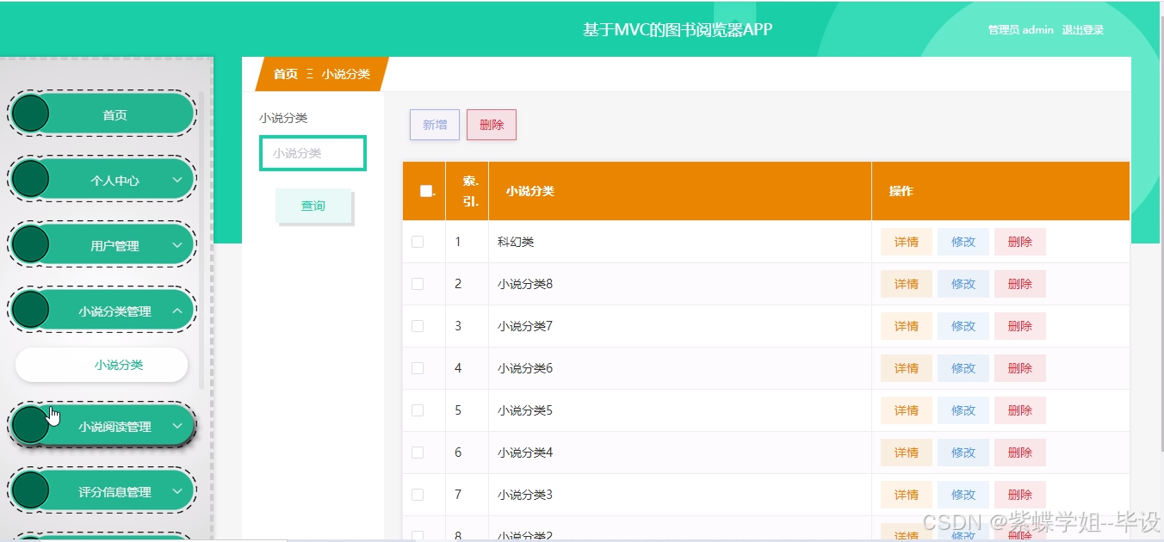Image resolution: width=1164 pixels, height=542 pixels.
Task: Click the dark circle icon on 小说分类管理
Action: (31, 311)
